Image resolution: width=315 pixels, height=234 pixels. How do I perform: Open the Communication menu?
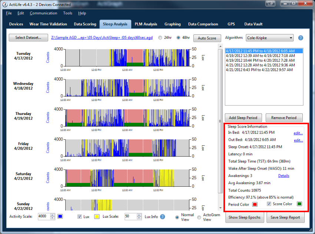[43, 13]
